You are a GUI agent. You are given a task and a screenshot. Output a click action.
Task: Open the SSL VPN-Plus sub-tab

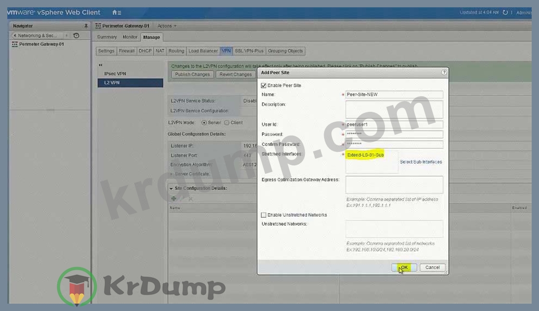pos(249,51)
